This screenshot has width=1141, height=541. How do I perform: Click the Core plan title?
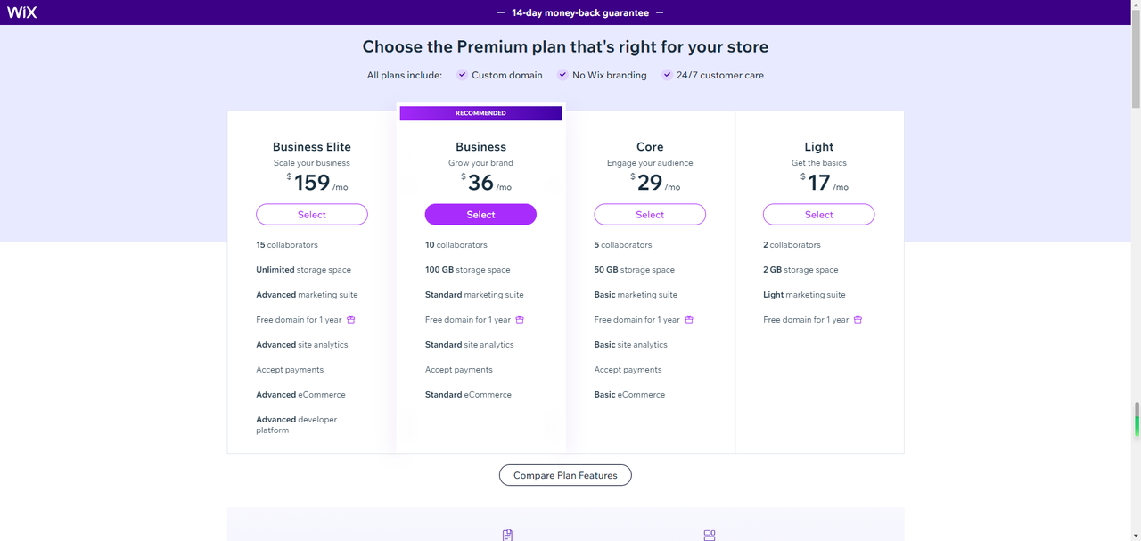click(650, 147)
